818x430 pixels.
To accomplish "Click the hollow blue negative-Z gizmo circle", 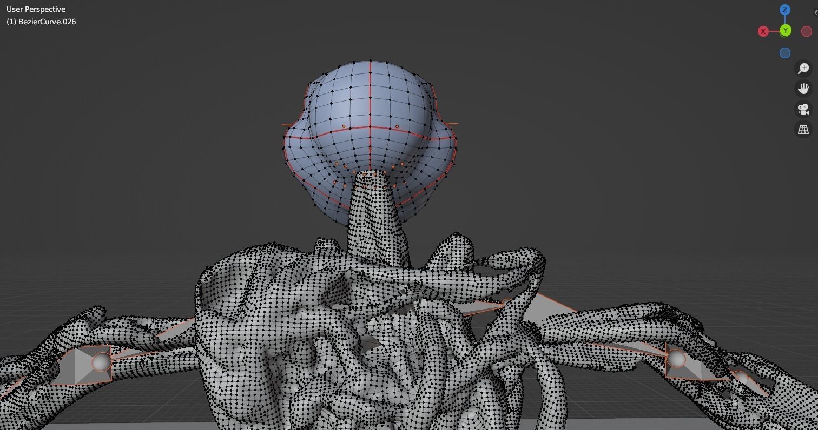I will [x=785, y=52].
